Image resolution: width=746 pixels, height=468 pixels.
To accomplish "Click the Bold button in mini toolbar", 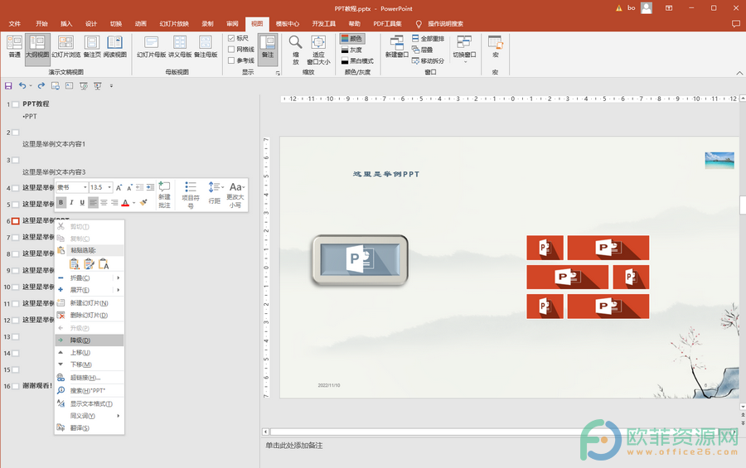I will point(61,203).
